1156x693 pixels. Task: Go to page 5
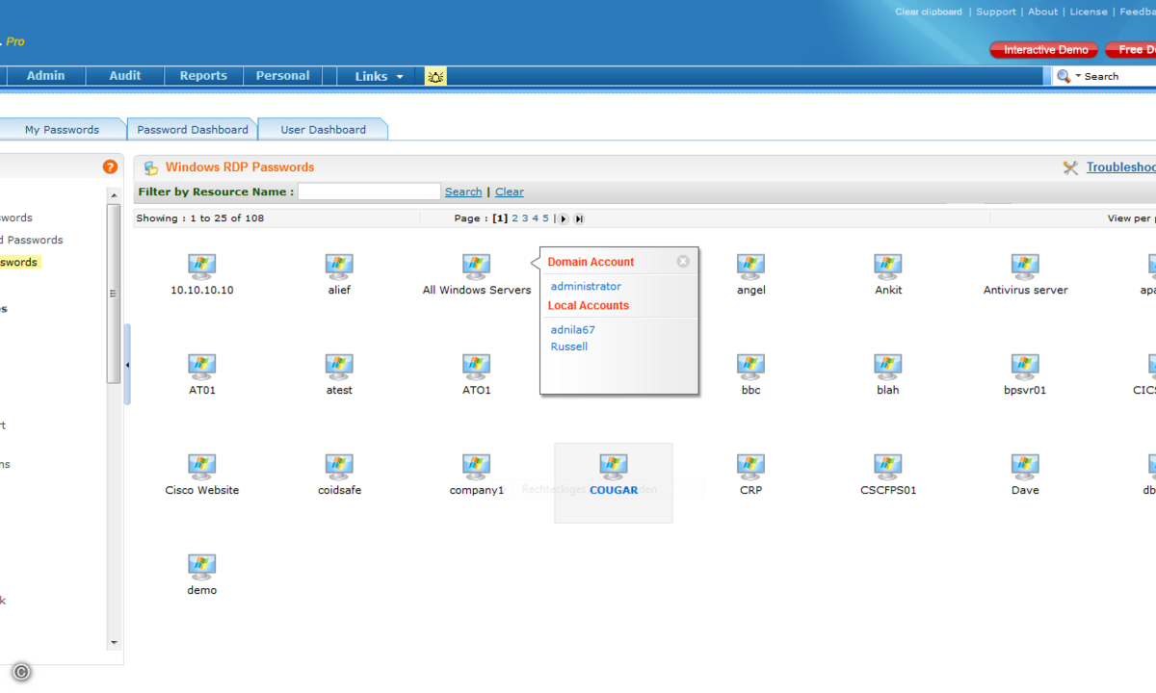[545, 218]
